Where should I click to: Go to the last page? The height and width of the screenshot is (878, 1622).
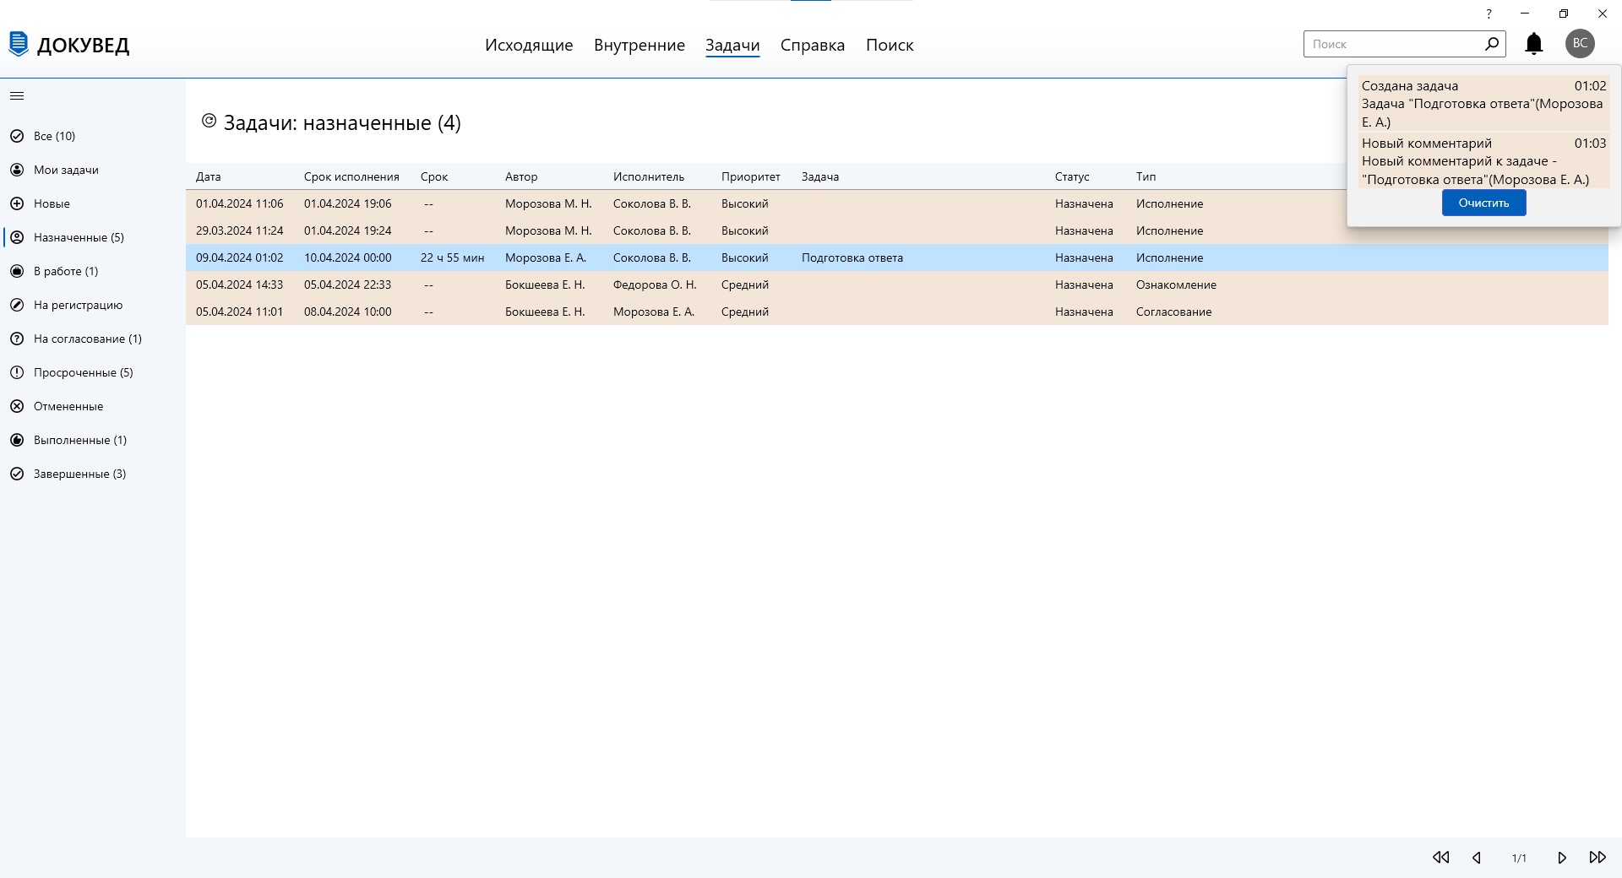click(1598, 857)
